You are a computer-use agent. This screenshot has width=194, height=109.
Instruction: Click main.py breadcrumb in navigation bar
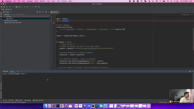[9, 9]
